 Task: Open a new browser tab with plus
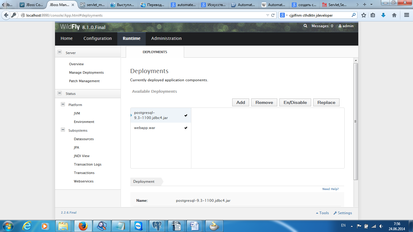(x=365, y=5)
